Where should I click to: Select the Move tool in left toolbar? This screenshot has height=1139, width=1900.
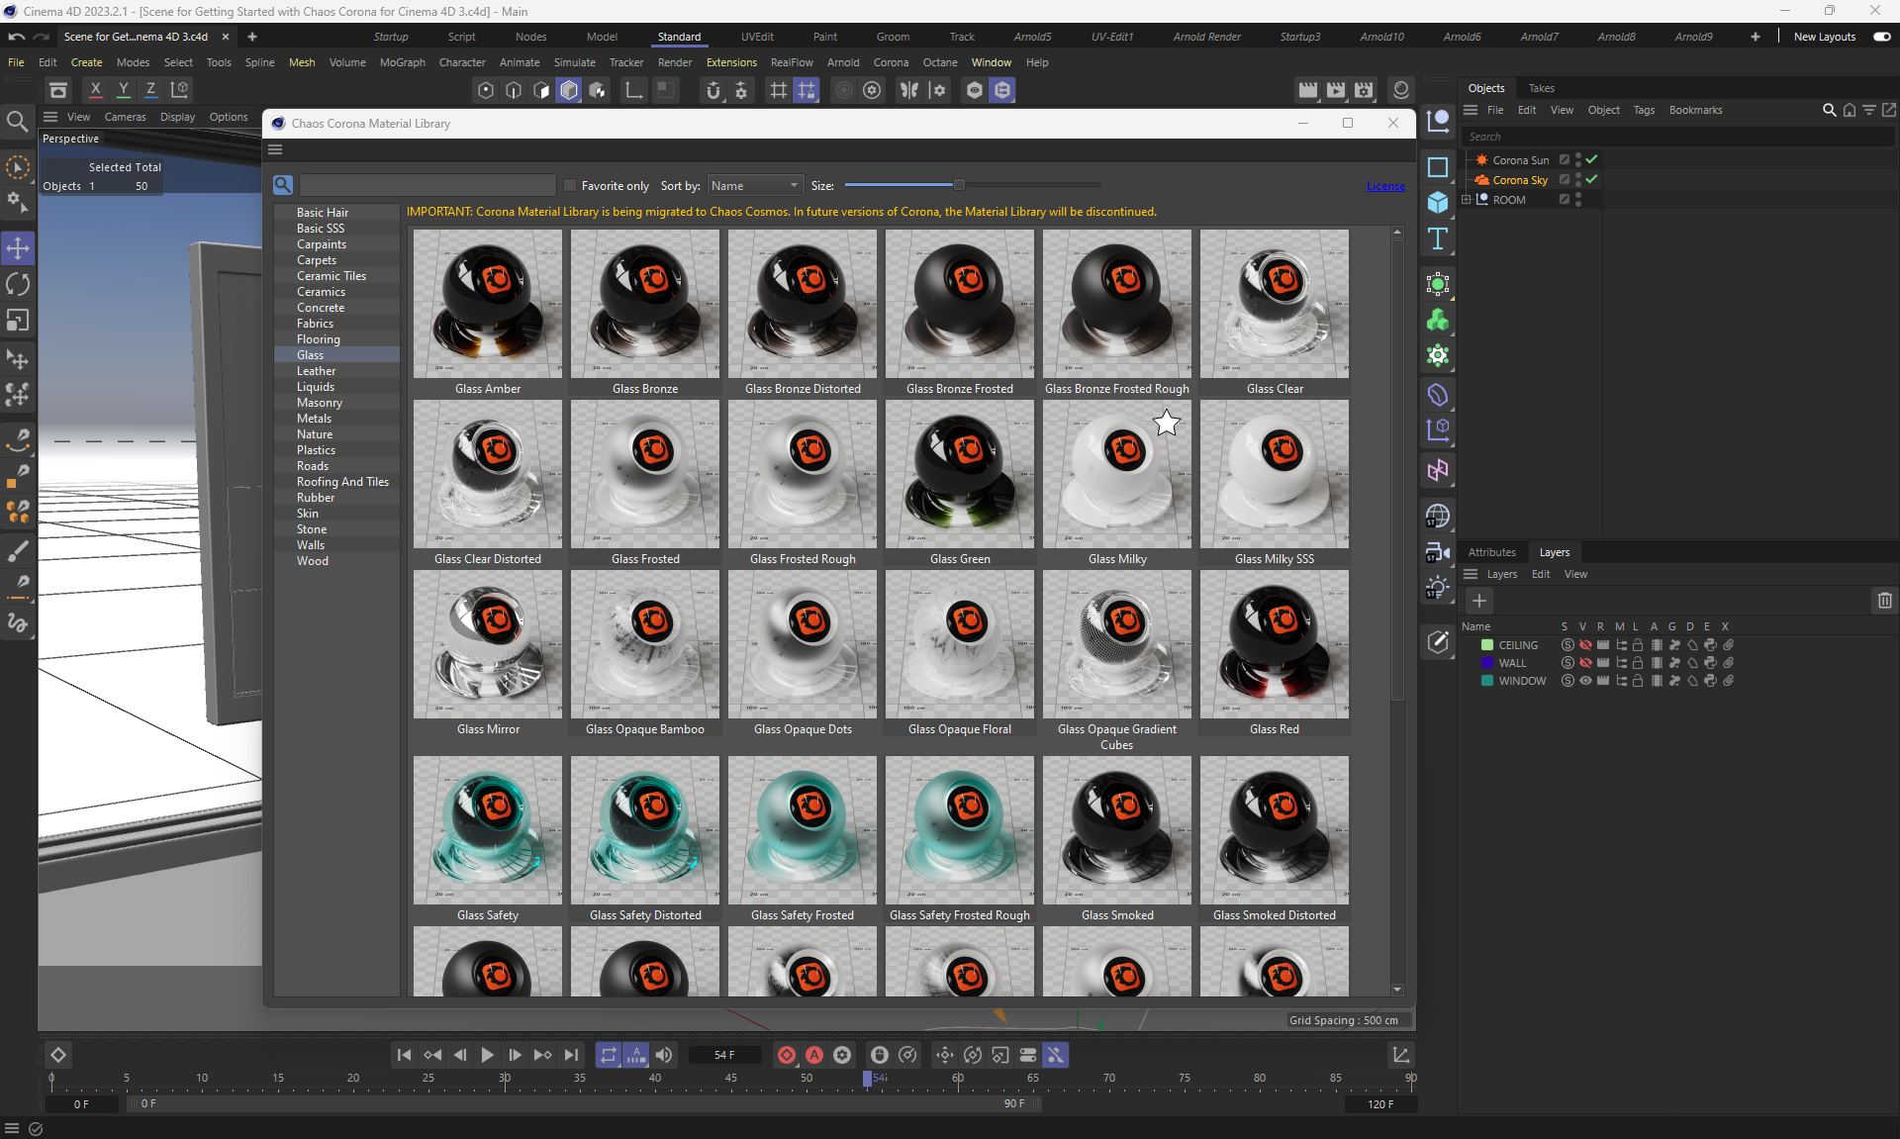(x=18, y=247)
